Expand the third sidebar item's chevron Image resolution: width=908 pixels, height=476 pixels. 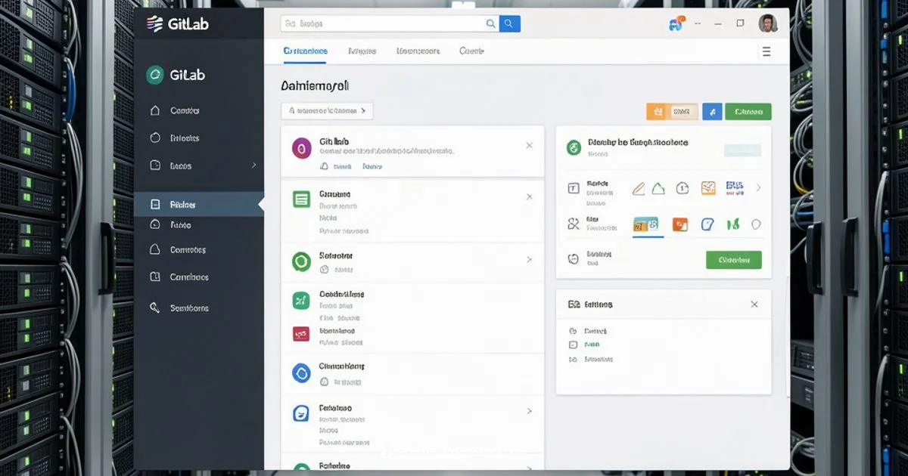(x=253, y=165)
